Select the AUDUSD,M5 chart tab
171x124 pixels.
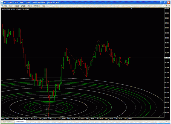20,122
